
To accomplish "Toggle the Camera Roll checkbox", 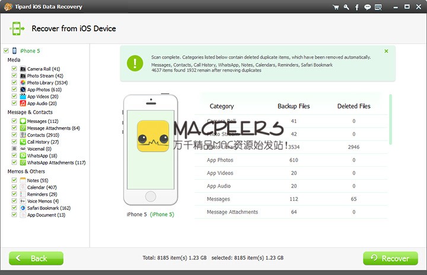I will (x=14, y=69).
